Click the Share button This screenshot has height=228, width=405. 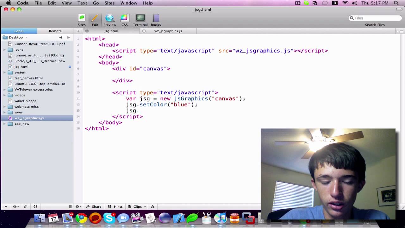point(94,206)
